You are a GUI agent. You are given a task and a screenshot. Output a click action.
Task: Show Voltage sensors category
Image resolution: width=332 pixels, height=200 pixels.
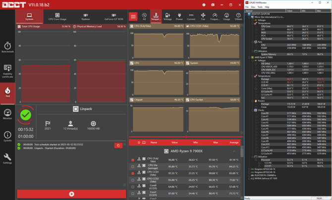click(167, 16)
